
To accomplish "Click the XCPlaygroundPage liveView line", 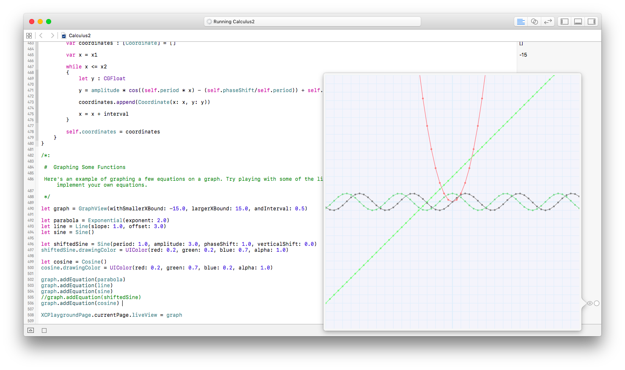I will click(112, 315).
